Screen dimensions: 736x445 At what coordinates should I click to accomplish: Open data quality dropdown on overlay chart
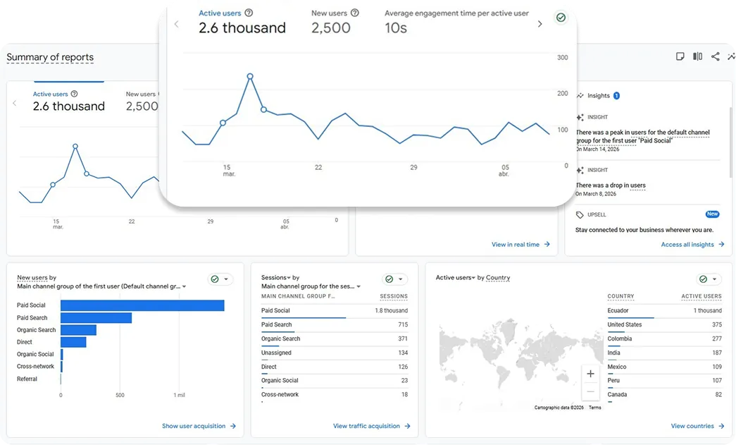tap(561, 18)
